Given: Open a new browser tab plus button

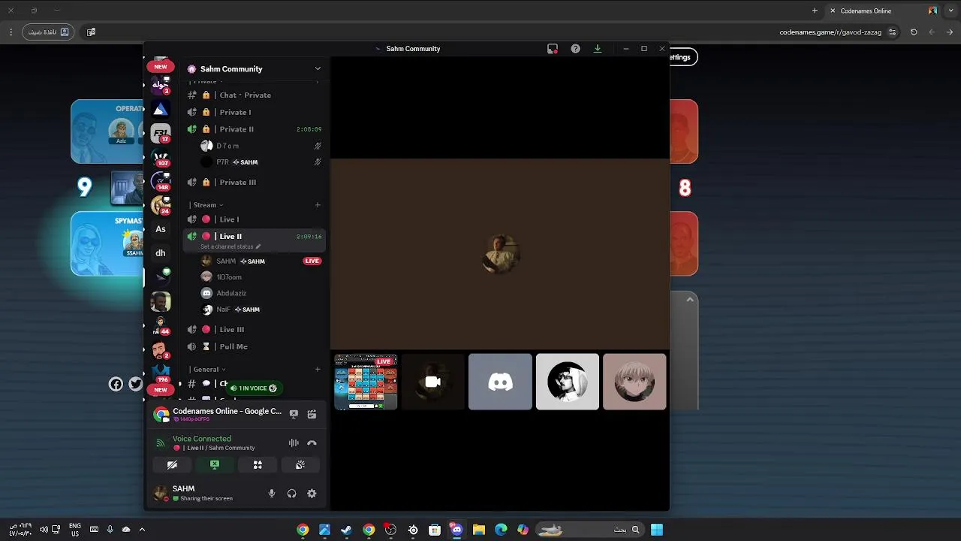Looking at the screenshot, I should (815, 11).
